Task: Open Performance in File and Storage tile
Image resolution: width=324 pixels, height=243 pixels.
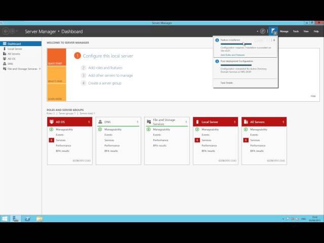Action: pos(160,140)
